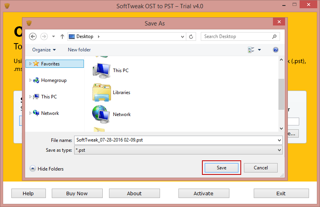Select the Network icon in file list
This screenshot has width=320, height=207.
pyautogui.click(x=102, y=114)
